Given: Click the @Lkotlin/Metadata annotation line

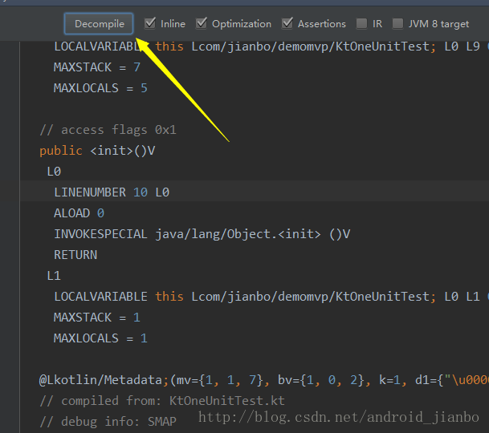Looking at the screenshot, I should tap(264, 380).
